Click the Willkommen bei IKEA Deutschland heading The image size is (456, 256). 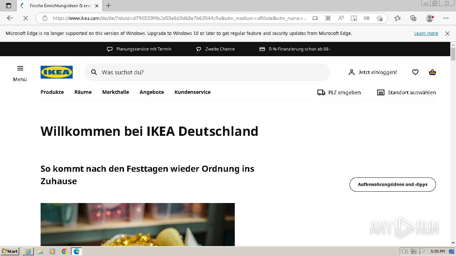click(149, 131)
